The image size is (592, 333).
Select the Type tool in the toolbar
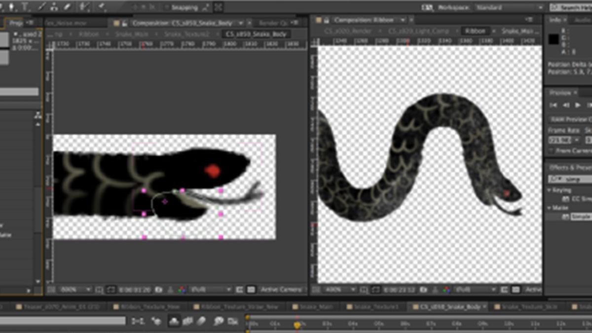25,7
